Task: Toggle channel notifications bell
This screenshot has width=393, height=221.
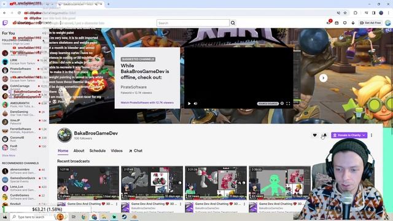Action: pyautogui.click(x=325, y=135)
